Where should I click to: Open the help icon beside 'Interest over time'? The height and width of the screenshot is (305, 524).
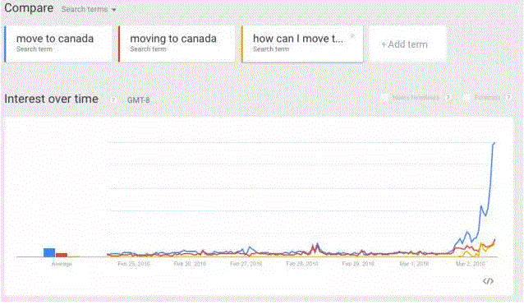click(x=113, y=100)
